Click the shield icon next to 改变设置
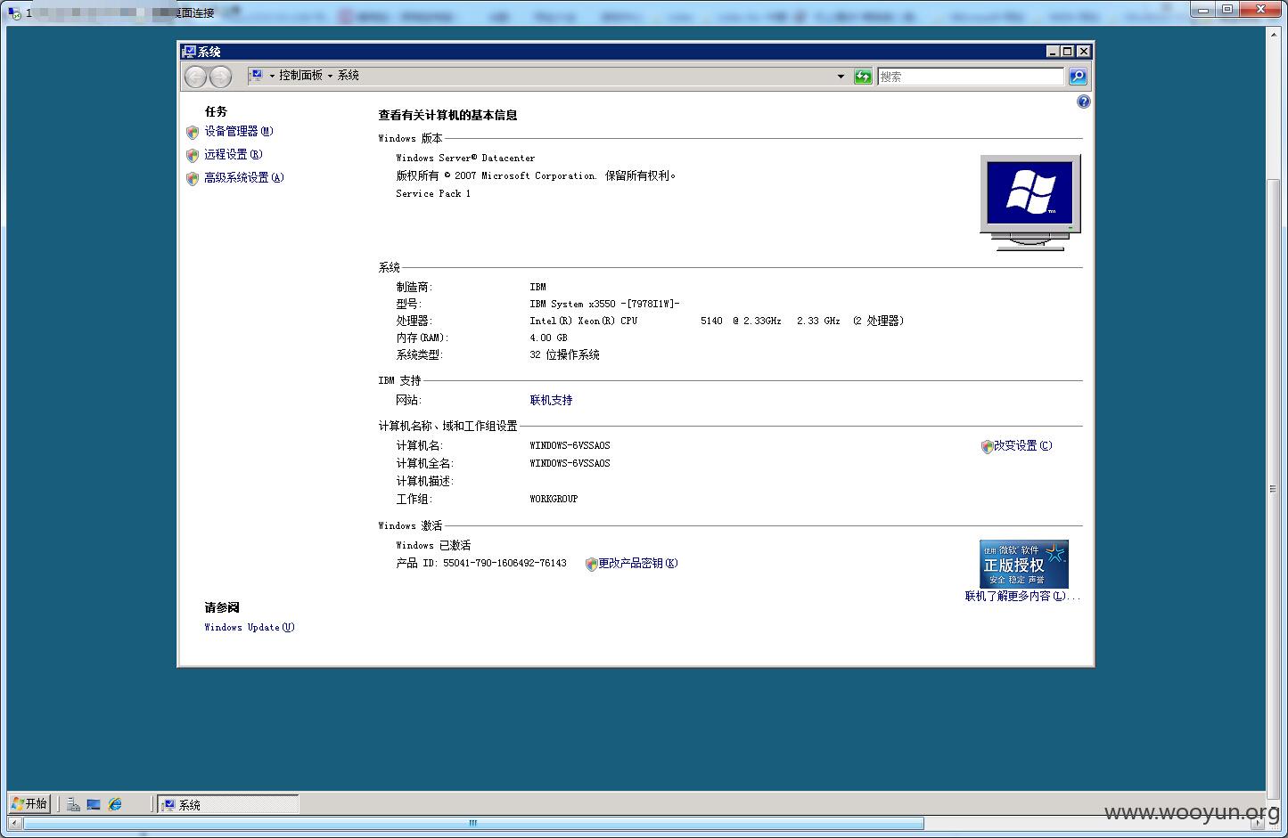 pyautogui.click(x=987, y=446)
